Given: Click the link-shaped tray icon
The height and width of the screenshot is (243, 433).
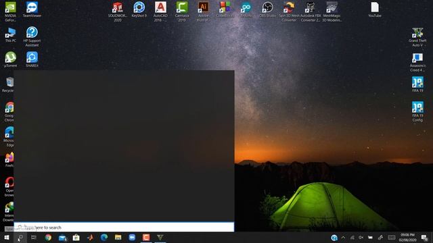Looking at the screenshot, I should coord(380,238).
